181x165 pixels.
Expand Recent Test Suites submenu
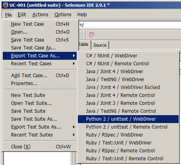point(40,135)
